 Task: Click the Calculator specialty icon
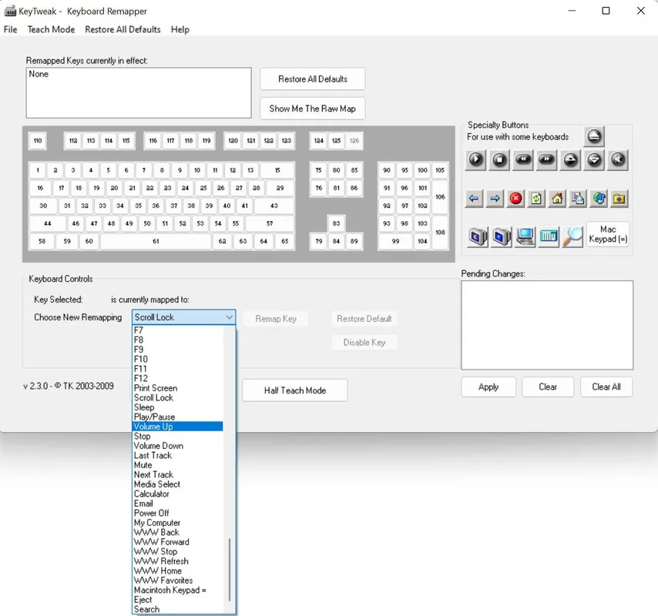549,236
